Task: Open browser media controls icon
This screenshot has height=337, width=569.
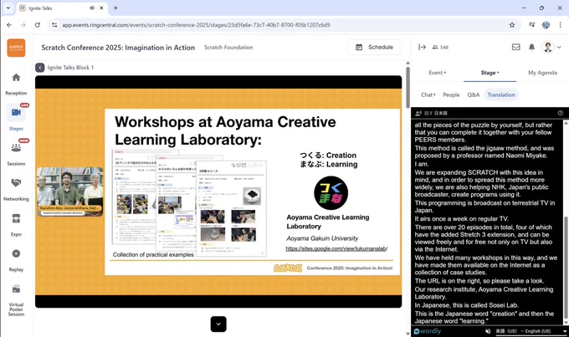Action: point(531,25)
